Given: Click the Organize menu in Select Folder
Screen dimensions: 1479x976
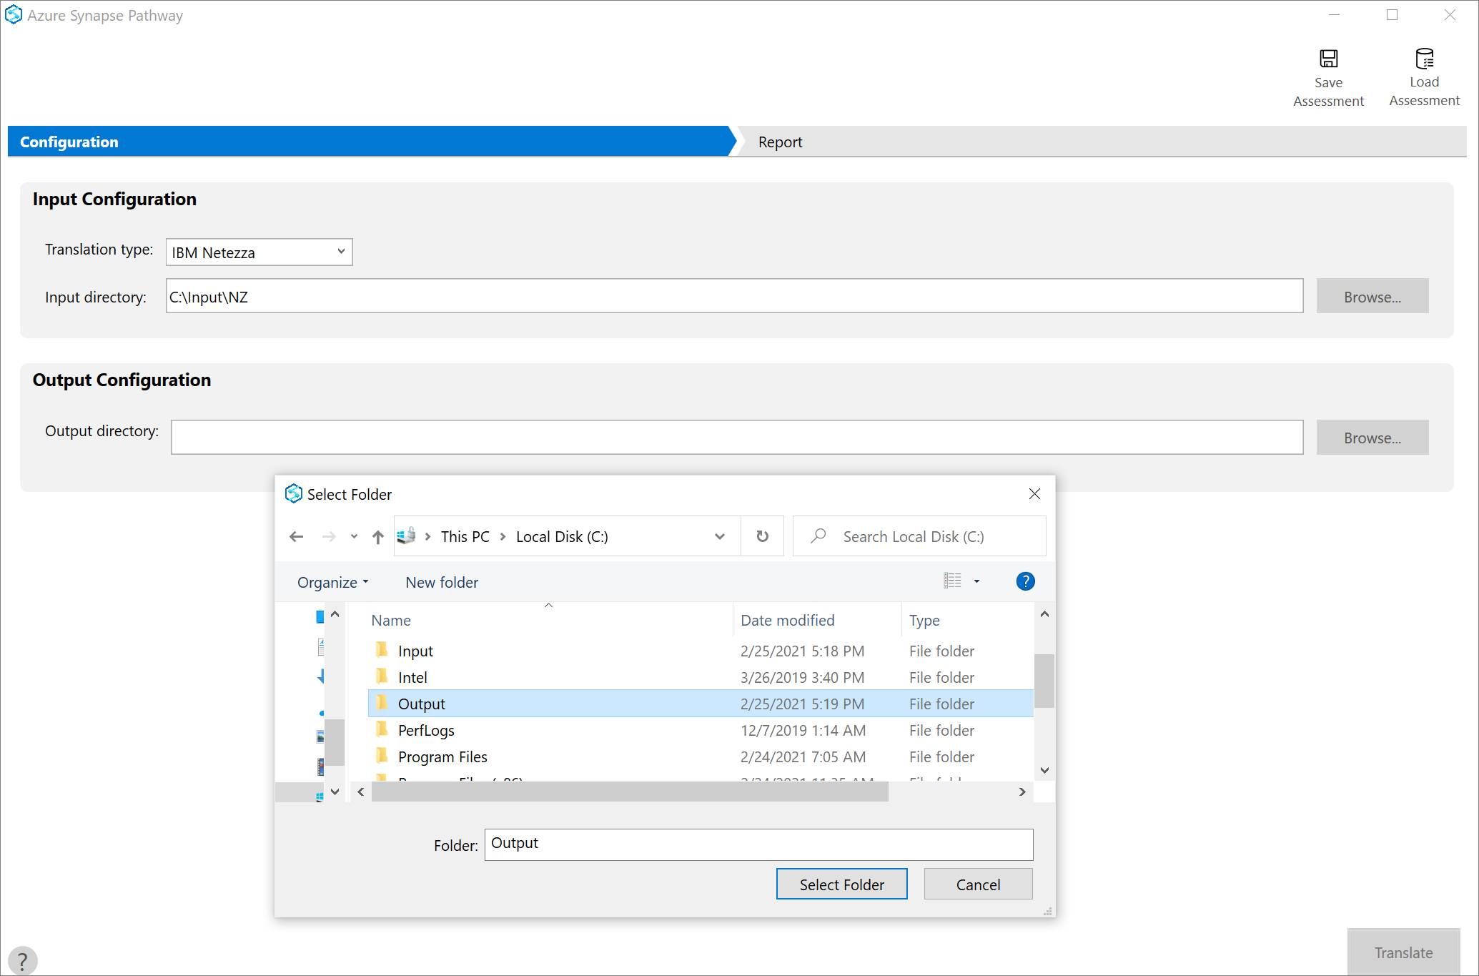Looking at the screenshot, I should click(x=330, y=582).
